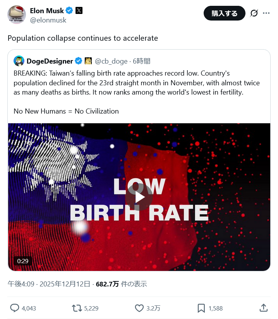The image size is (278, 319).
Task: Open the @elonmusk handle link
Action: [x=48, y=20]
